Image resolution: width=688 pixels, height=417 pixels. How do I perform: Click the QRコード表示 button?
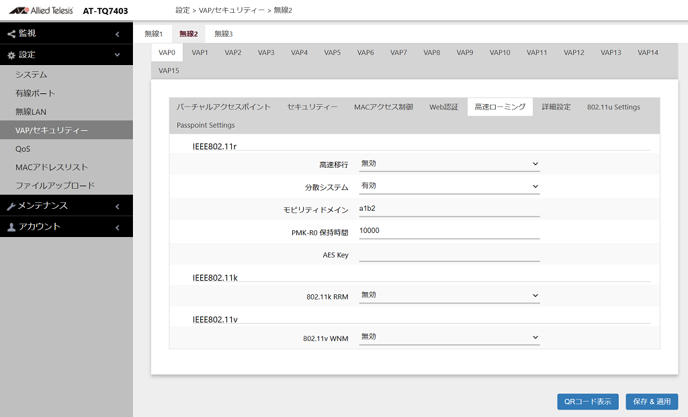(588, 402)
